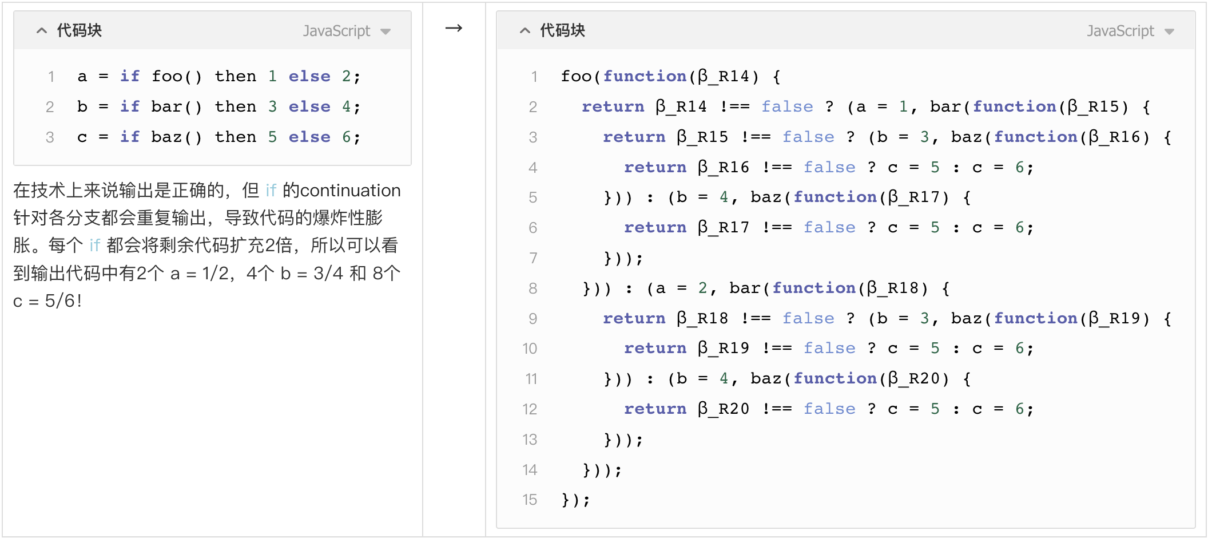Click the 代码块 title of the left block

point(80,31)
